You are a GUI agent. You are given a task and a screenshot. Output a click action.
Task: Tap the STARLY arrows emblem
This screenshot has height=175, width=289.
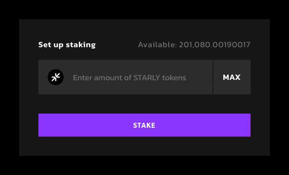(x=56, y=78)
